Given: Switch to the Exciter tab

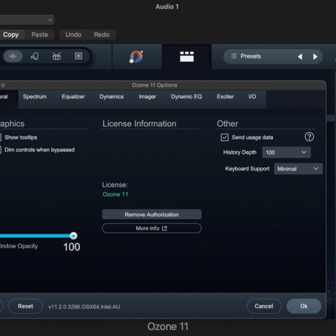Looking at the screenshot, I should click(225, 97).
